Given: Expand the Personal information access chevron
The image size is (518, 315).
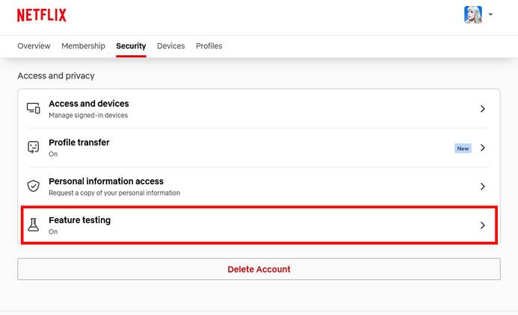Looking at the screenshot, I should (x=483, y=187).
